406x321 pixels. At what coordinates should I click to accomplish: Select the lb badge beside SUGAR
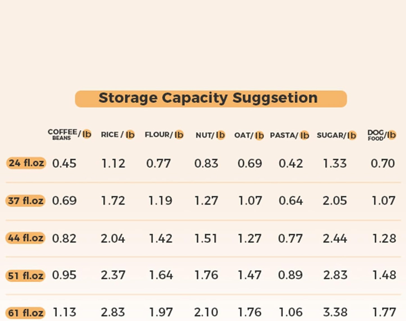click(352, 136)
